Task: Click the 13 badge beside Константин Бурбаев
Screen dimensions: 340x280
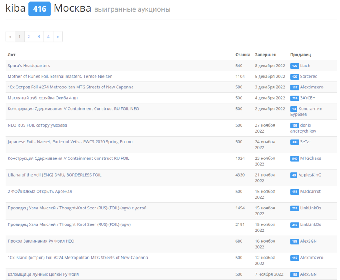Action: click(x=294, y=109)
